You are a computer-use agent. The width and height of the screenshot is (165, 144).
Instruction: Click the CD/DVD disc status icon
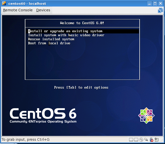pos(141,140)
